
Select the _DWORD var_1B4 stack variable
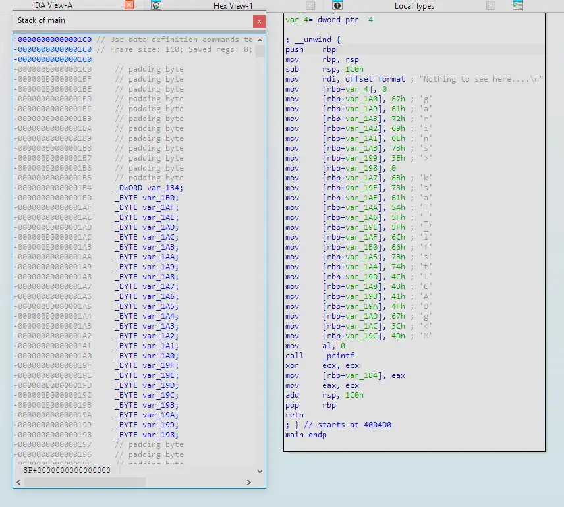coord(148,188)
